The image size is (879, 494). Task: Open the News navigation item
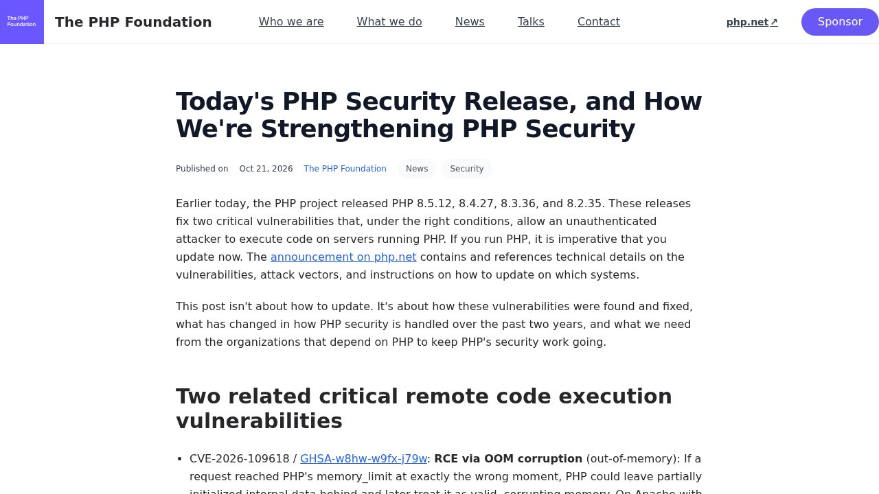click(x=470, y=22)
